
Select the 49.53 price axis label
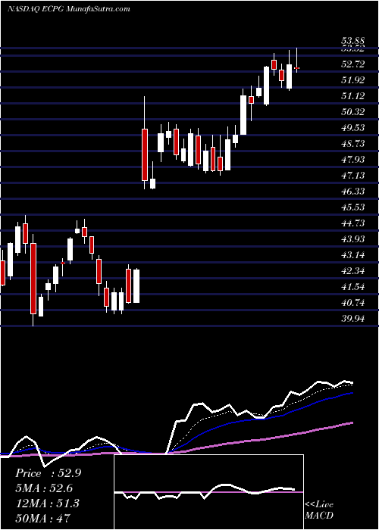(x=353, y=127)
